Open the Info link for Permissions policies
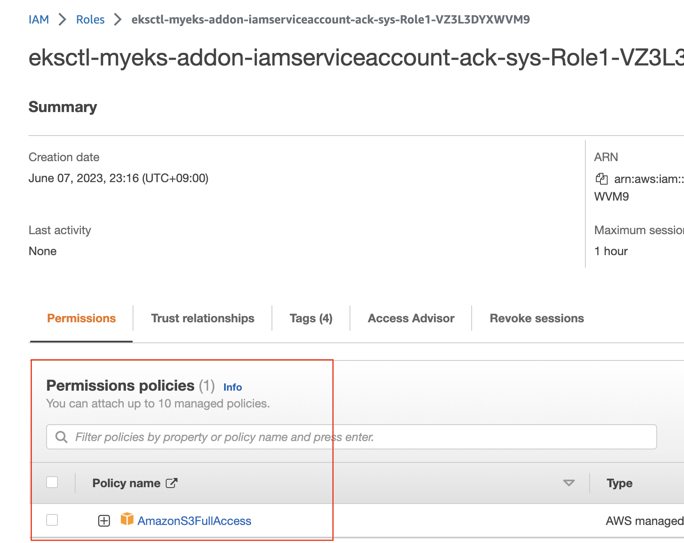This screenshot has width=684, height=543. point(232,387)
